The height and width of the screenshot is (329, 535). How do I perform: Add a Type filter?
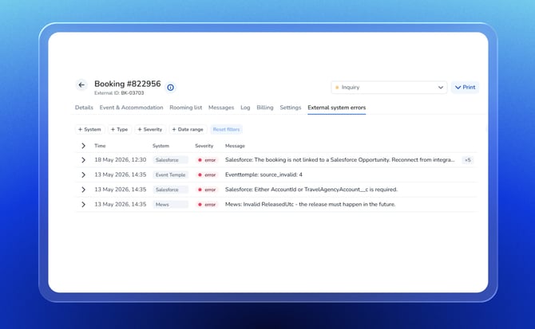click(120, 129)
